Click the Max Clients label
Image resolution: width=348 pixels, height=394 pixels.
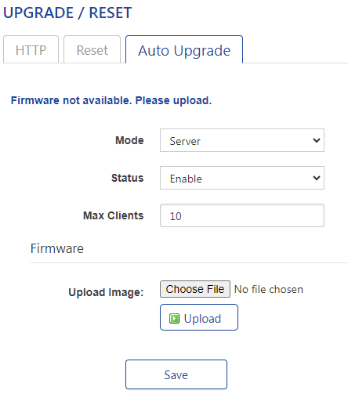point(114,215)
